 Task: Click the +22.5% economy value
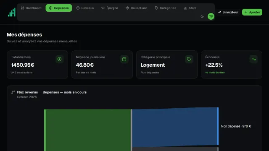[x=214, y=65]
